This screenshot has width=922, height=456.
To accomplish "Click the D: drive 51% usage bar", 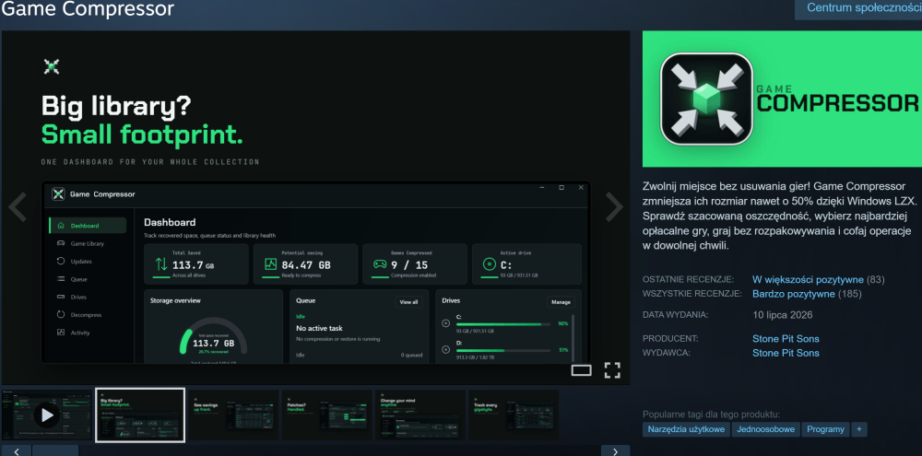I will click(x=503, y=351).
